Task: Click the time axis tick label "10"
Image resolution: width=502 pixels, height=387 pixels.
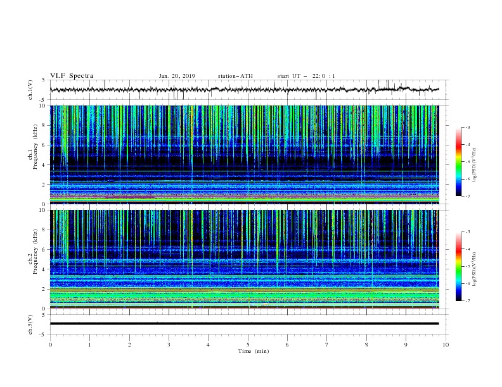Action: (446, 345)
